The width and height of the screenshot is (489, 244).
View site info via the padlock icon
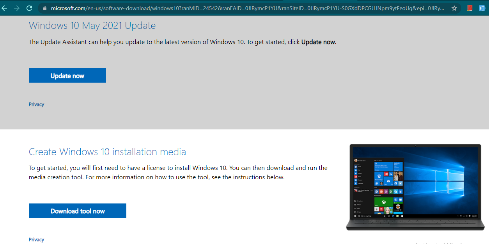click(44, 8)
